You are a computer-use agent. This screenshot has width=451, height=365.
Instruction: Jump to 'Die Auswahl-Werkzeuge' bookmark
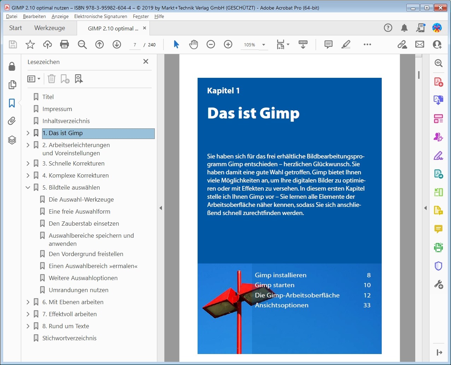(81, 199)
